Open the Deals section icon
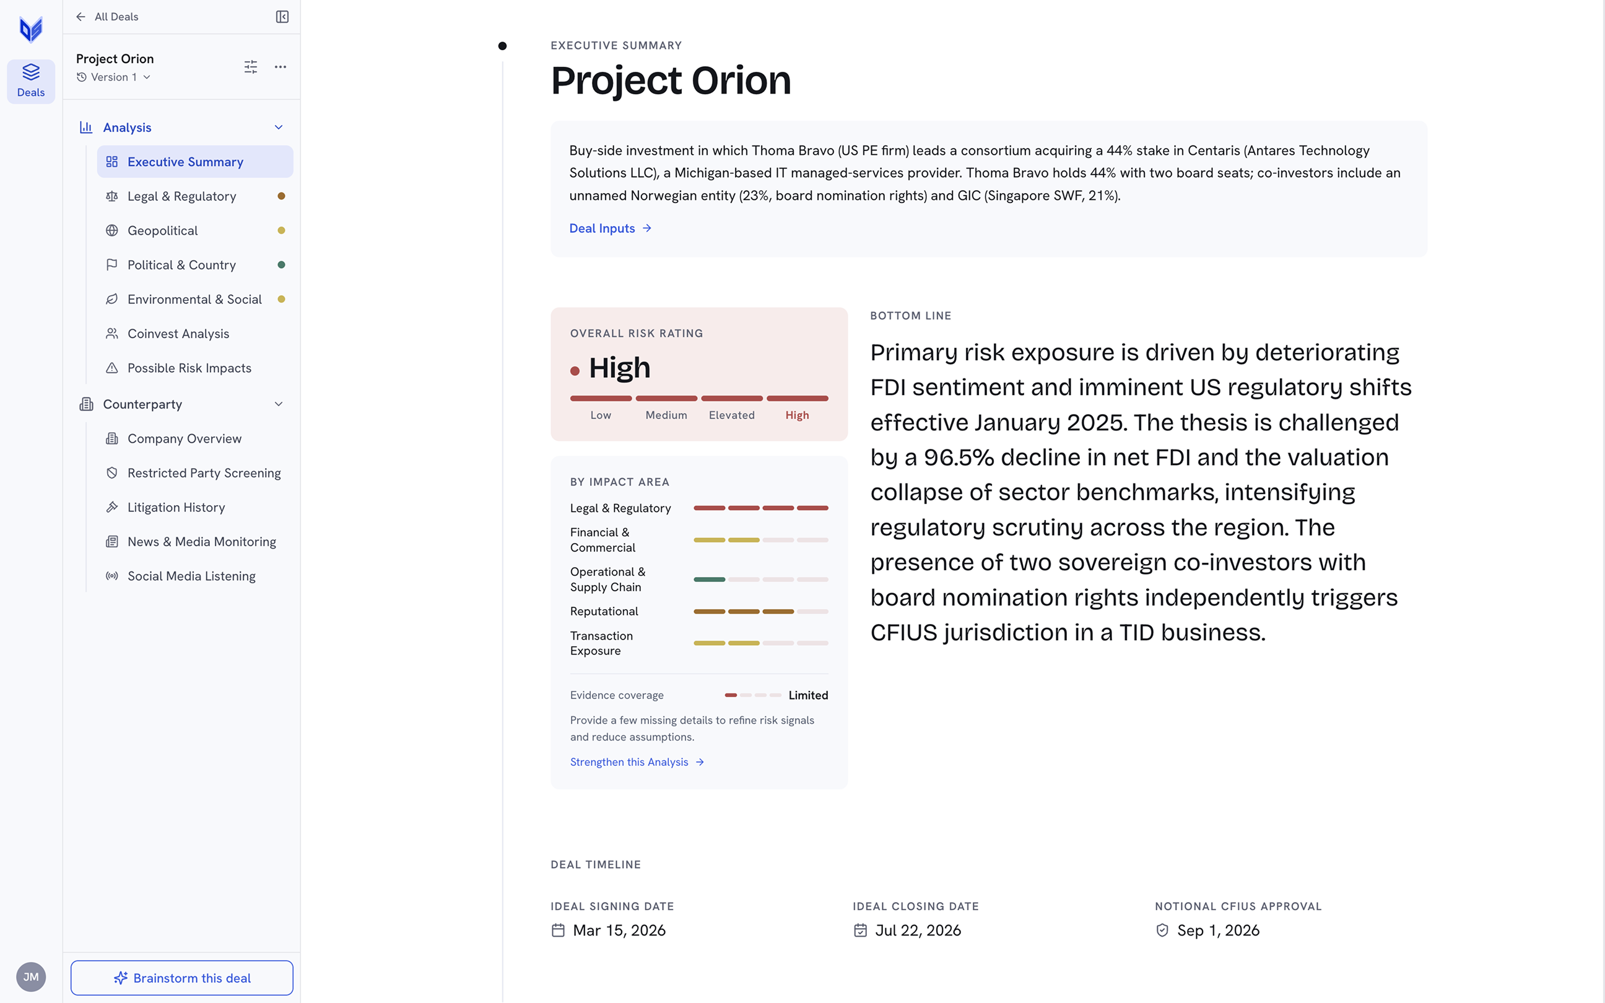The image size is (1605, 1003). click(x=31, y=81)
